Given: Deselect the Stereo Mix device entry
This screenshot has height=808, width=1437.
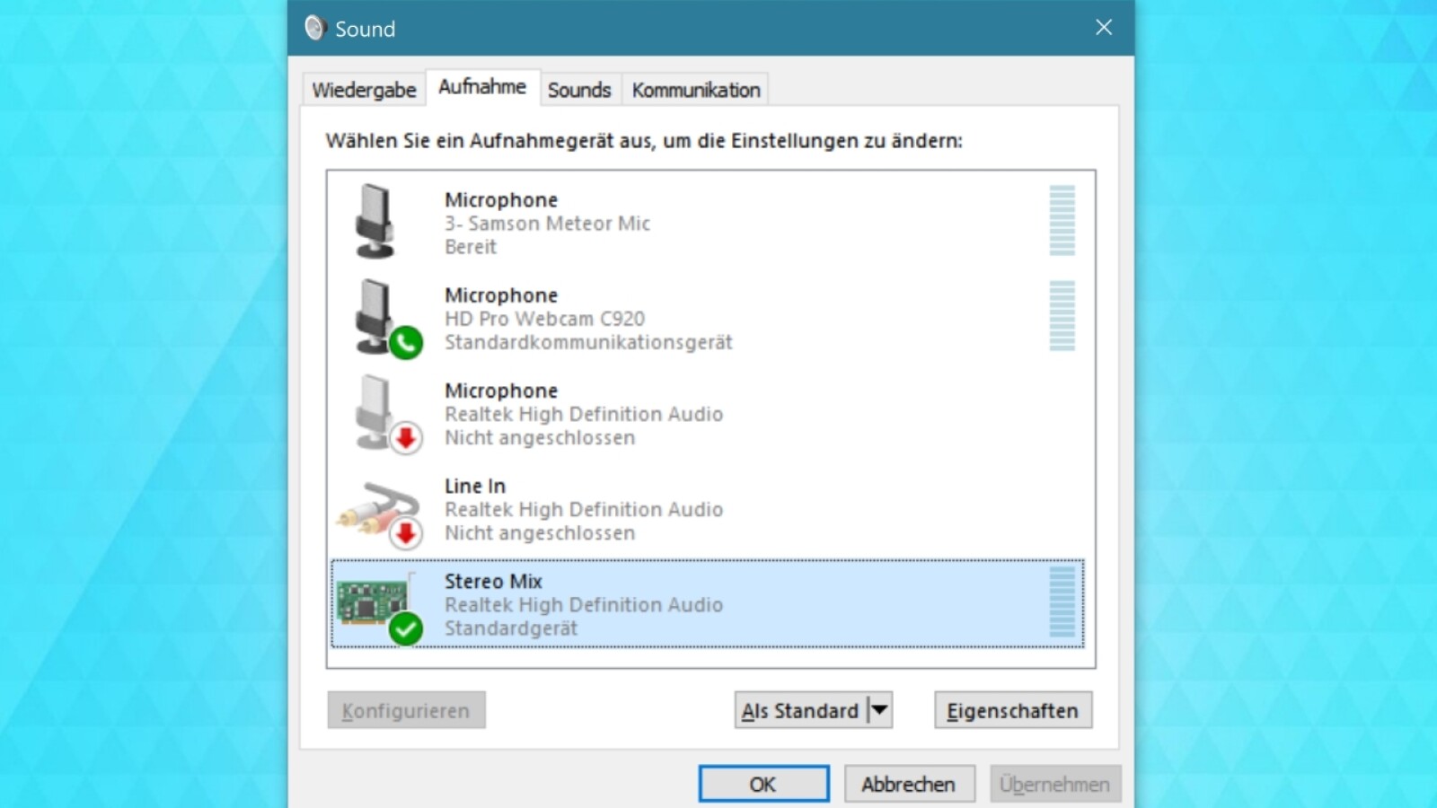Looking at the screenshot, I should (x=629, y=603).
